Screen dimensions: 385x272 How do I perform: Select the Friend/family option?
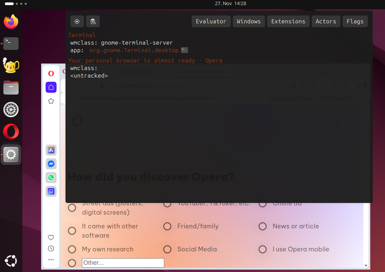point(167,226)
